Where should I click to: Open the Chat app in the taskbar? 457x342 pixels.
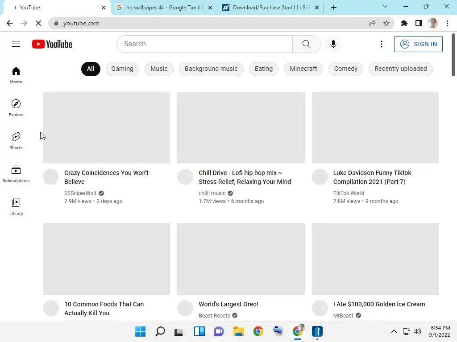coord(219,331)
